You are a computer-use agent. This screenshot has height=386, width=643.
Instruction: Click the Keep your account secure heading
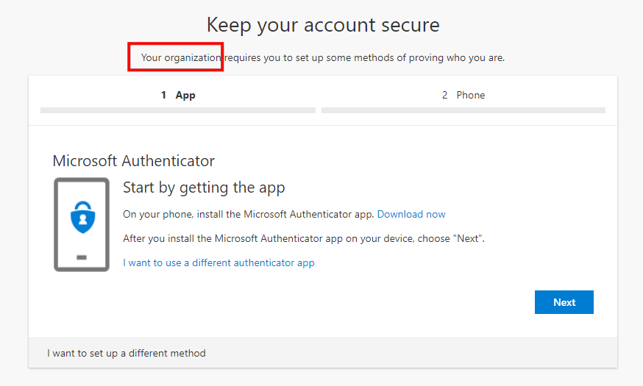(x=323, y=25)
